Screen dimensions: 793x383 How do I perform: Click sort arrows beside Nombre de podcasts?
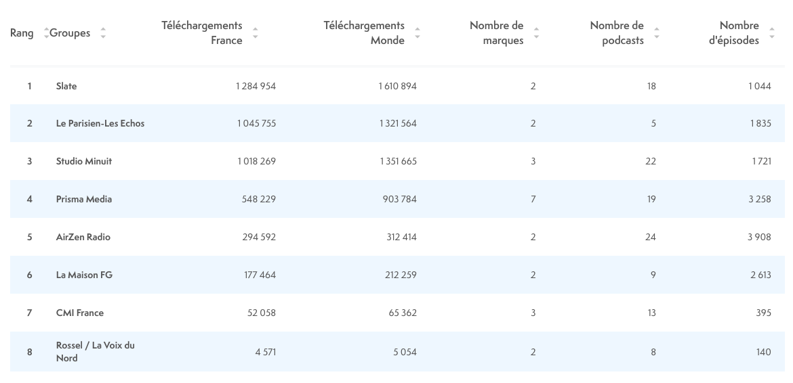(x=656, y=32)
